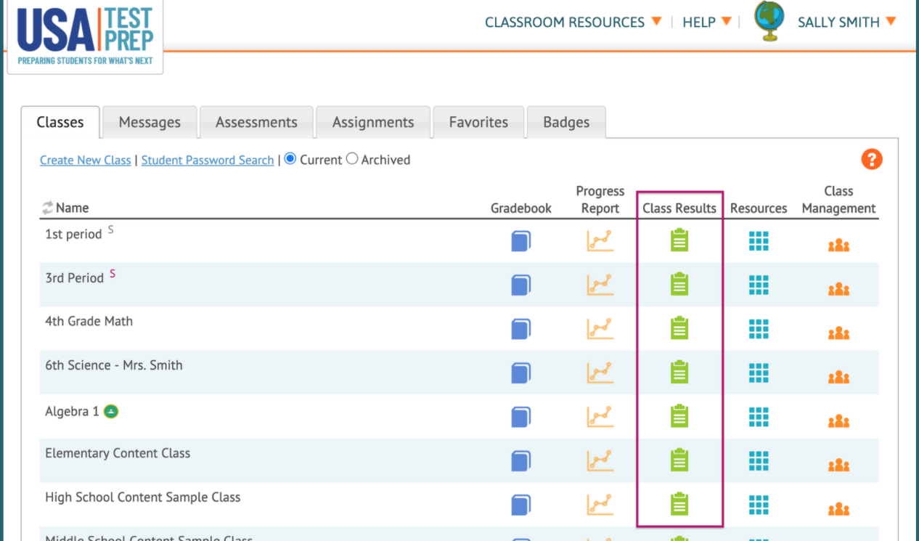
Task: Open Gradebook for 4th Grade Math
Action: (521, 330)
